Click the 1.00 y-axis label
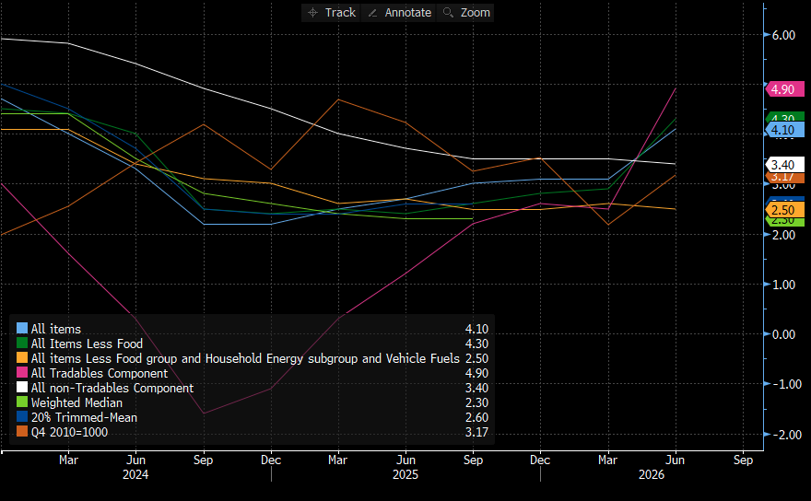 [783, 285]
